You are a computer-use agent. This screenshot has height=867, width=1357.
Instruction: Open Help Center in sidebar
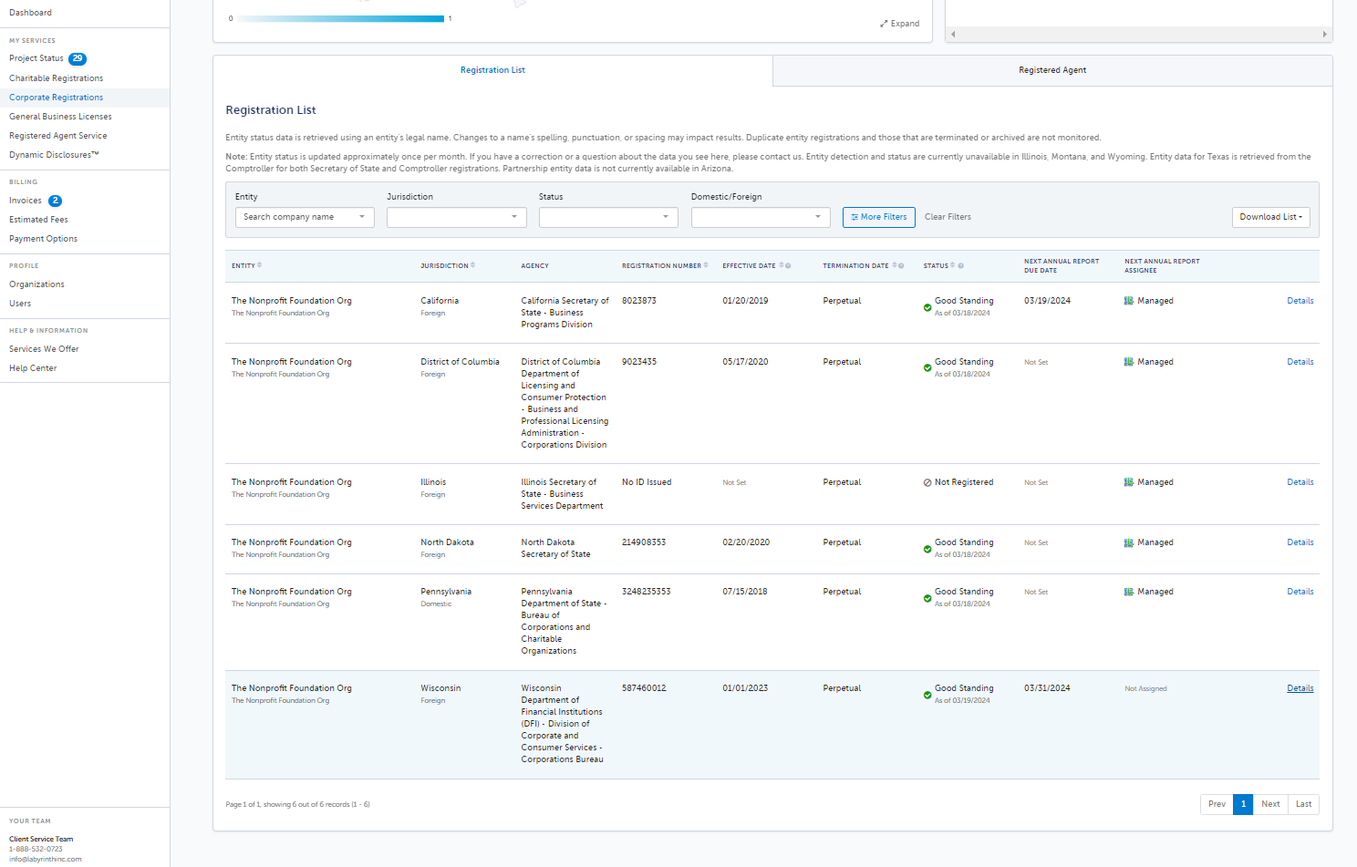coord(33,368)
